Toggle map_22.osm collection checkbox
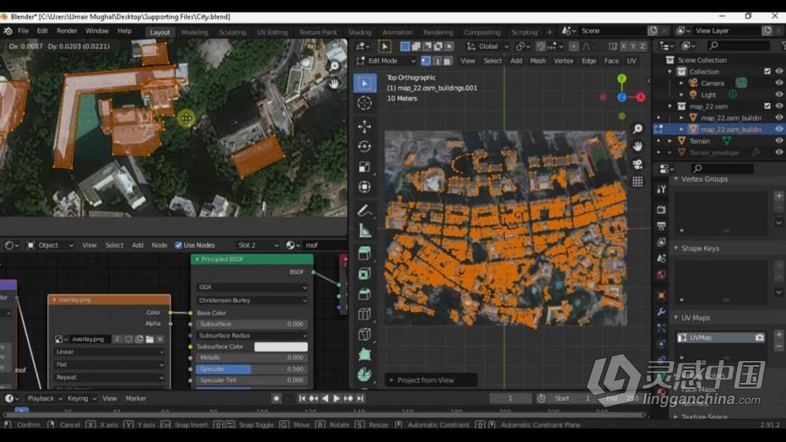Viewport: 786px width, 442px height. (767, 106)
